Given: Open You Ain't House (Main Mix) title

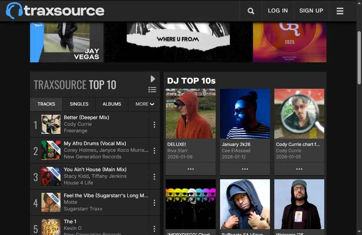Looking at the screenshot, I should [x=95, y=170].
